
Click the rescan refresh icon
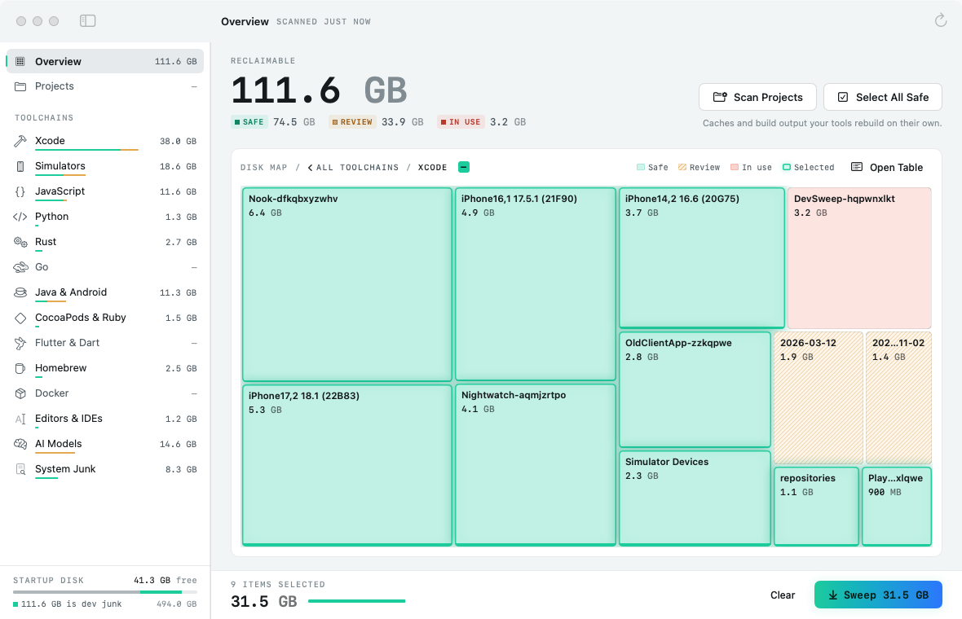click(x=941, y=21)
